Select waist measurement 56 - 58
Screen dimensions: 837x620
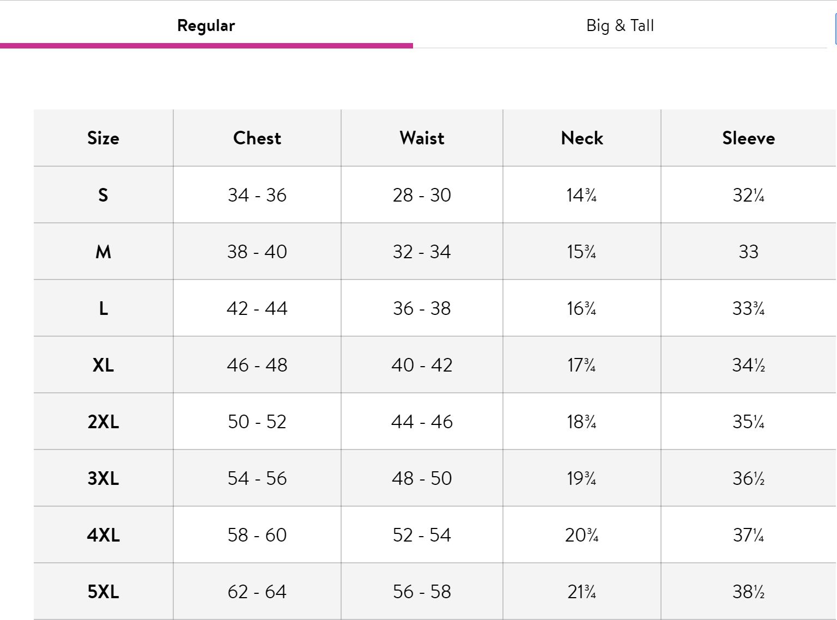tap(422, 592)
